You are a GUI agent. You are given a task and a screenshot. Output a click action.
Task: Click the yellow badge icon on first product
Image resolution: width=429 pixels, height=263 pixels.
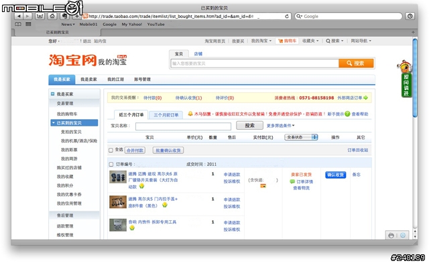tap(141, 186)
